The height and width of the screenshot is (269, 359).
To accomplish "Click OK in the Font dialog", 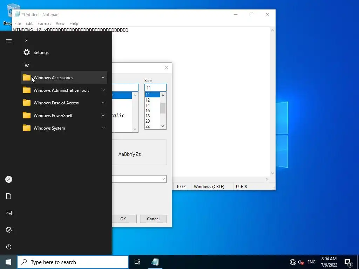I will (x=124, y=219).
